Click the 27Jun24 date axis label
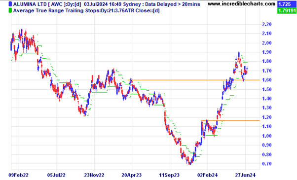 tap(245, 175)
